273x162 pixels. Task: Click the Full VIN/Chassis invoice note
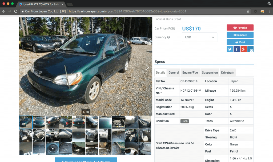point(175,145)
